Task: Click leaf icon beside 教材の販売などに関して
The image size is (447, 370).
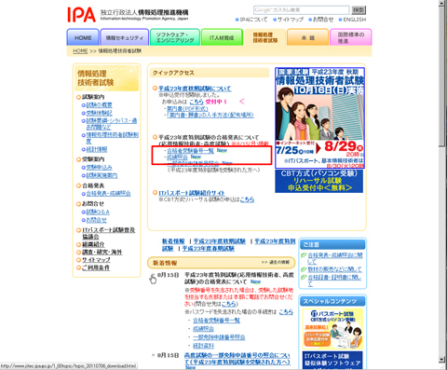Action: (x=304, y=269)
